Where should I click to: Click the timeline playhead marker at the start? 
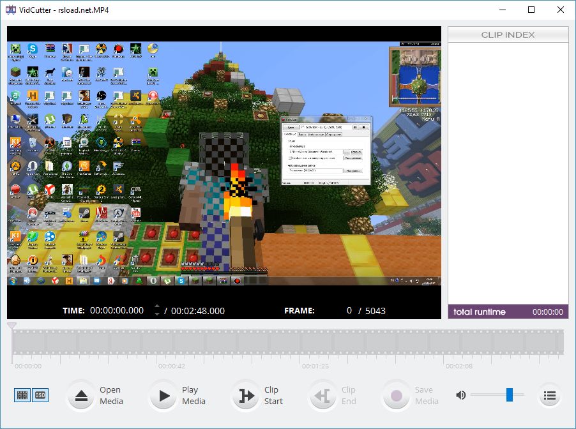[x=11, y=326]
